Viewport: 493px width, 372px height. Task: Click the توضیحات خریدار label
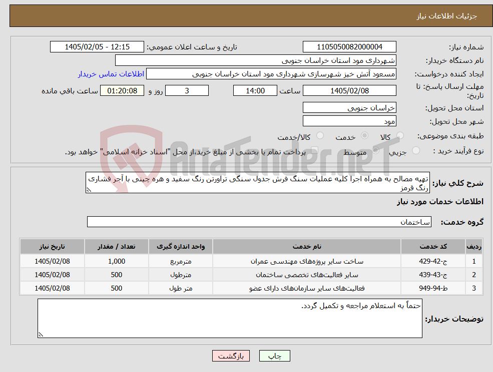pos(454,319)
